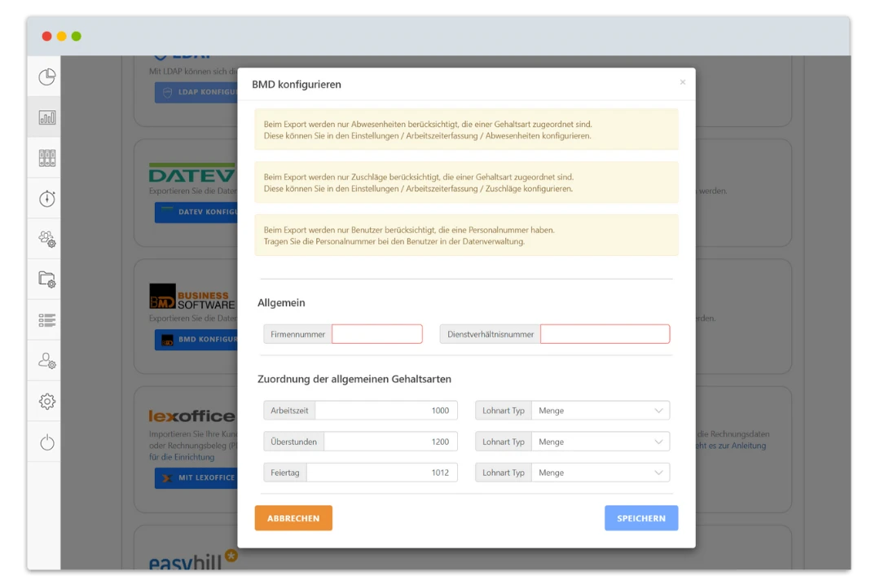
Task: Select the bar chart reports icon
Action: 47,117
